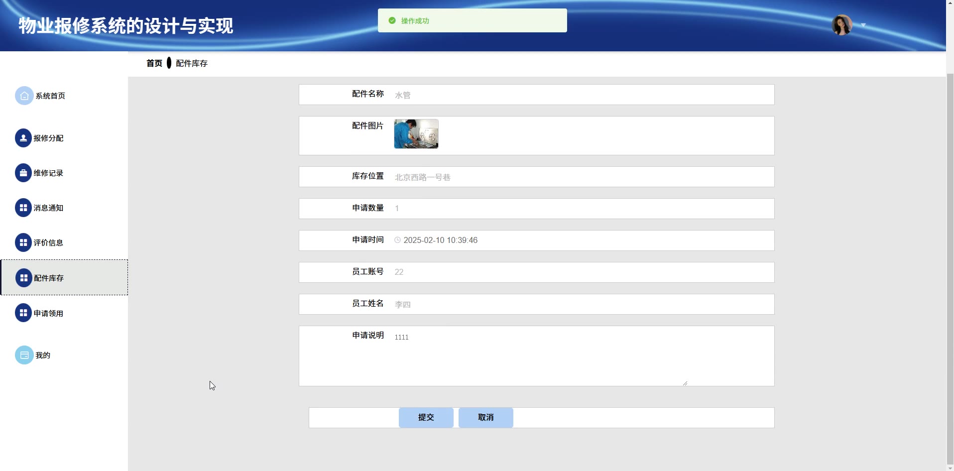Click the 配件图片 field label

(368, 125)
